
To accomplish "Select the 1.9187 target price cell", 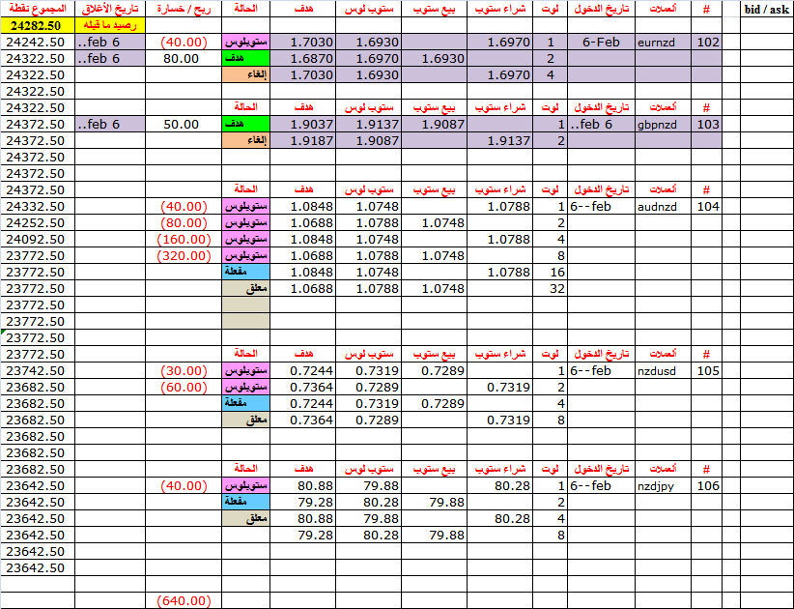I will click(x=303, y=141).
